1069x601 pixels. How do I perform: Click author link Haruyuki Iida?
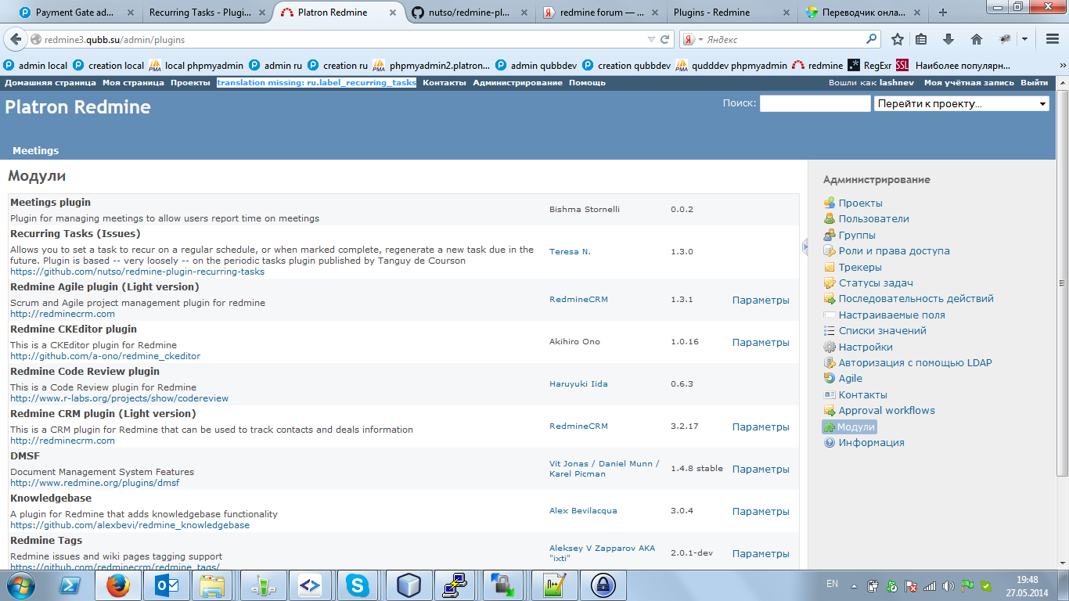pos(578,383)
